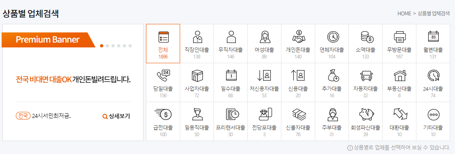Viewport: 455px width, 154px height.
Task: Switch to third banner slide dot
Action: (x=113, y=46)
